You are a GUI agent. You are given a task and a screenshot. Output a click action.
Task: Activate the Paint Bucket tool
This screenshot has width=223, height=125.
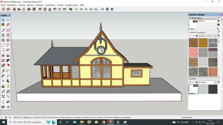click(x=3, y=25)
